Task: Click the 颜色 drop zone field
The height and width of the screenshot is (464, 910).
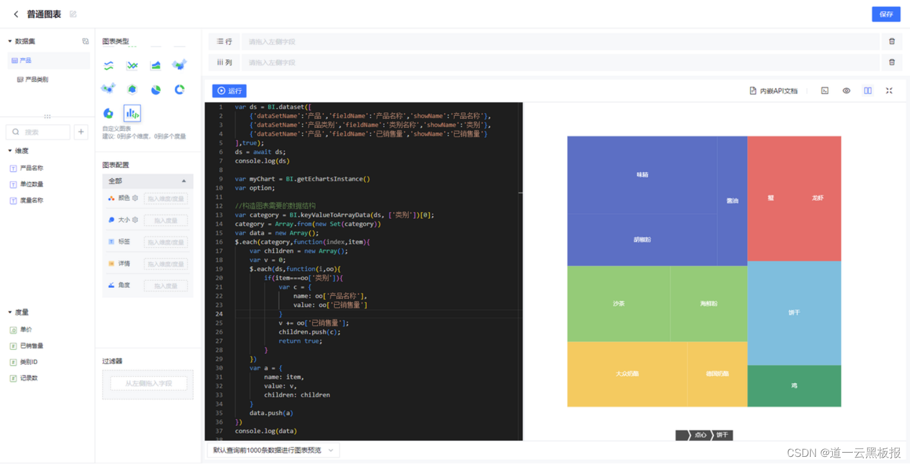Action: (166, 198)
